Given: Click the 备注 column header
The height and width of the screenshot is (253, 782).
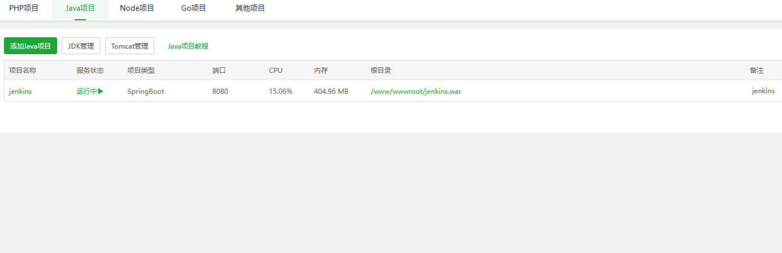Looking at the screenshot, I should click(x=757, y=71).
